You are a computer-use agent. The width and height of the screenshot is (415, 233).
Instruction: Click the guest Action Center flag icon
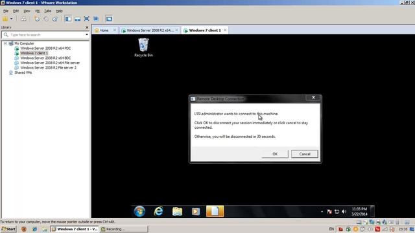(x=329, y=212)
